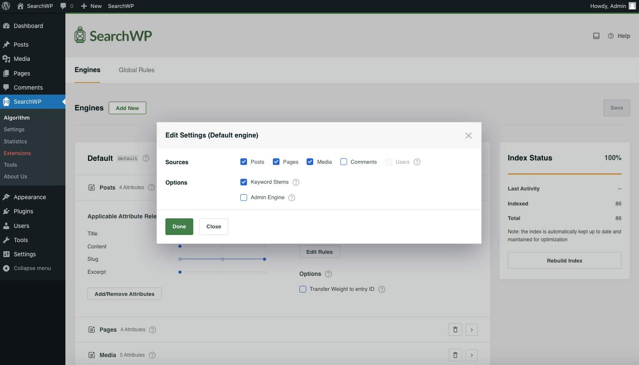Image resolution: width=639 pixels, height=365 pixels.
Task: Adjust the Excerpt relevance slider
Action: click(x=222, y=272)
